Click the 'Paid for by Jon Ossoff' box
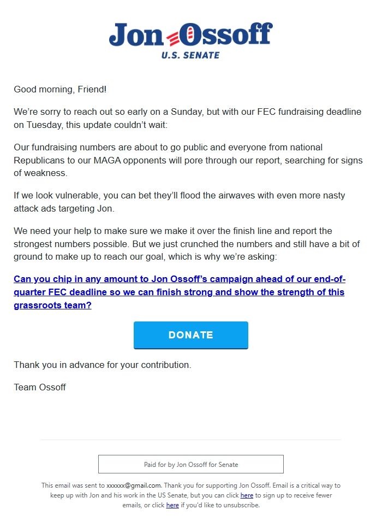Screen dimensions: 382x521 [190, 464]
